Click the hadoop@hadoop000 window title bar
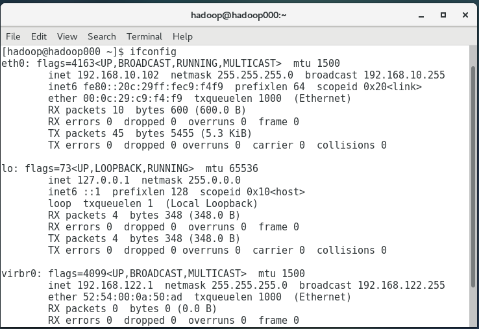 click(x=239, y=15)
